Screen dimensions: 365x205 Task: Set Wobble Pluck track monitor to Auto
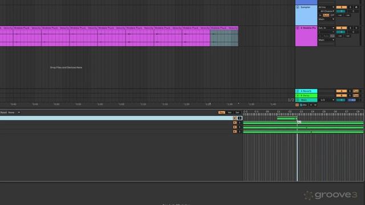(x=326, y=36)
